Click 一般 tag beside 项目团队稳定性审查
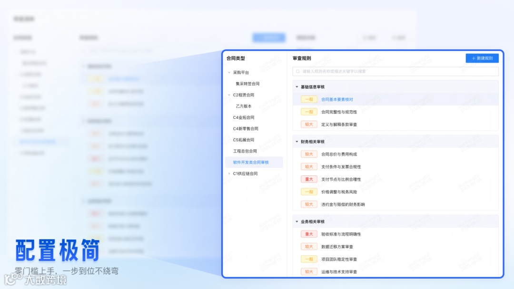 coord(309,259)
